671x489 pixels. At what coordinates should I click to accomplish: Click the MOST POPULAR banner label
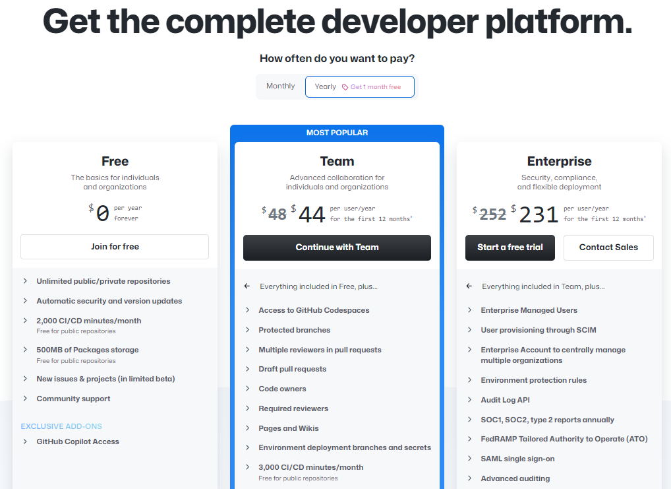(337, 133)
